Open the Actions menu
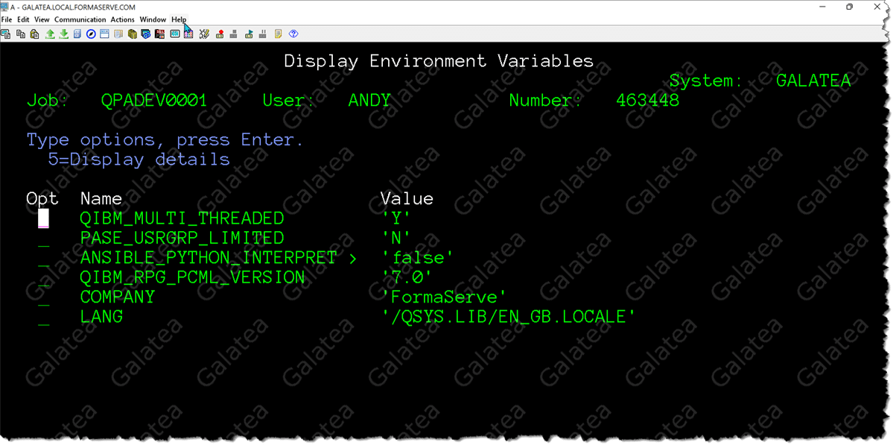 tap(122, 19)
